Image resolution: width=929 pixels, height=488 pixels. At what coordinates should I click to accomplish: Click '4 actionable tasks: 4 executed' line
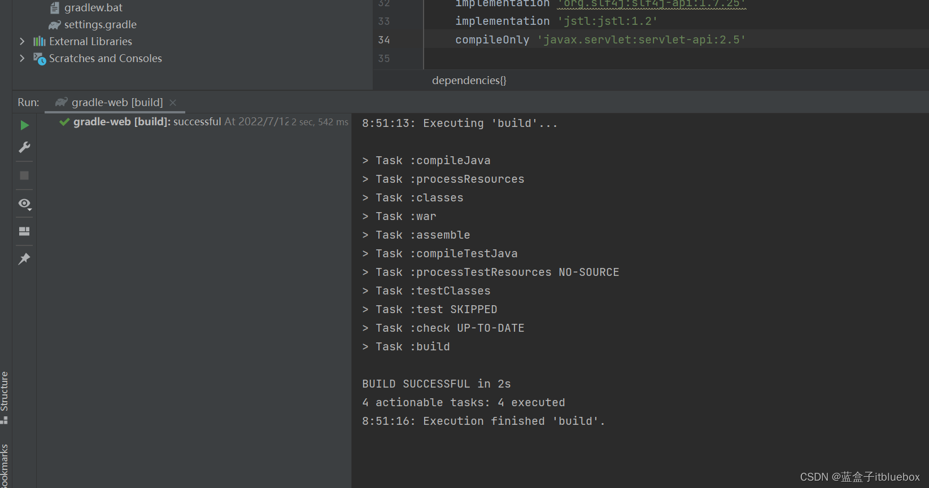(x=464, y=403)
